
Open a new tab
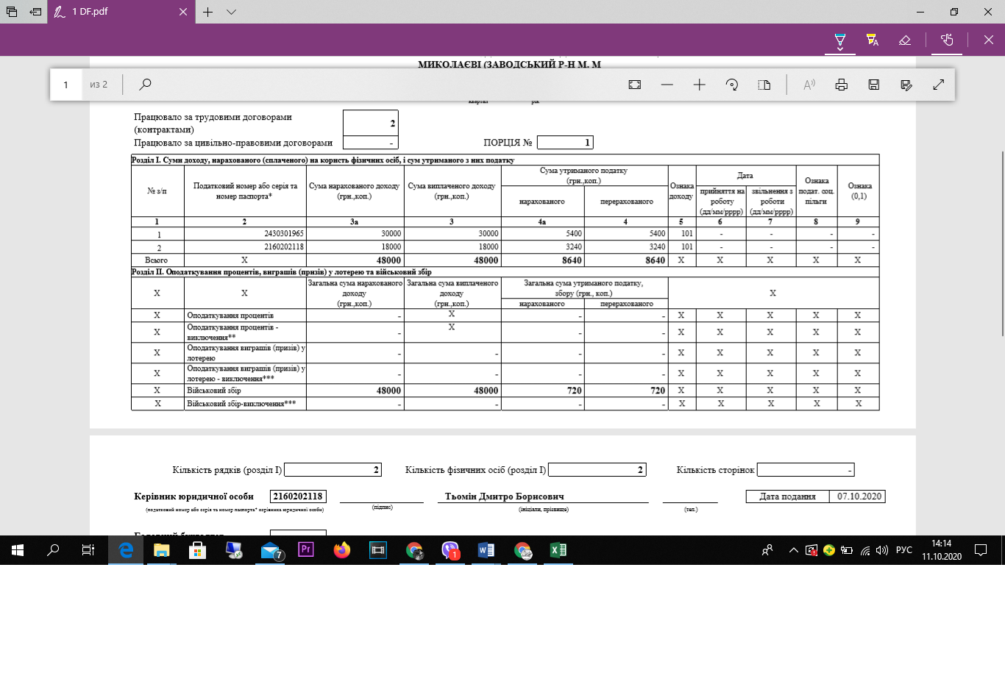[x=208, y=12]
